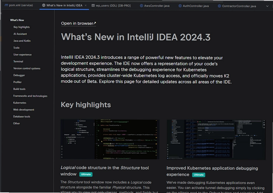Open the Logical code structure screenshot thumbnail
This screenshot has width=273, height=193.
click(110, 139)
